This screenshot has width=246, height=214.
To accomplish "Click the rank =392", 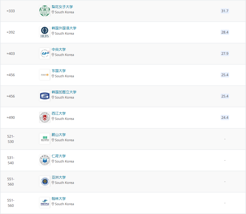I will pyautogui.click(x=11, y=32).
